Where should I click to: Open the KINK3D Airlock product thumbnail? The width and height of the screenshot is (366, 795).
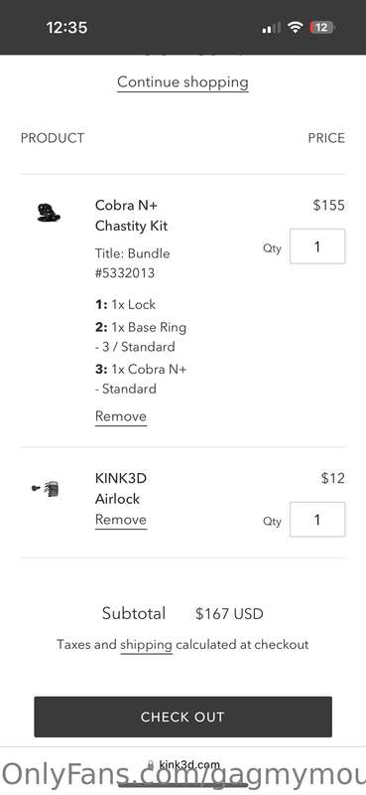(x=46, y=489)
